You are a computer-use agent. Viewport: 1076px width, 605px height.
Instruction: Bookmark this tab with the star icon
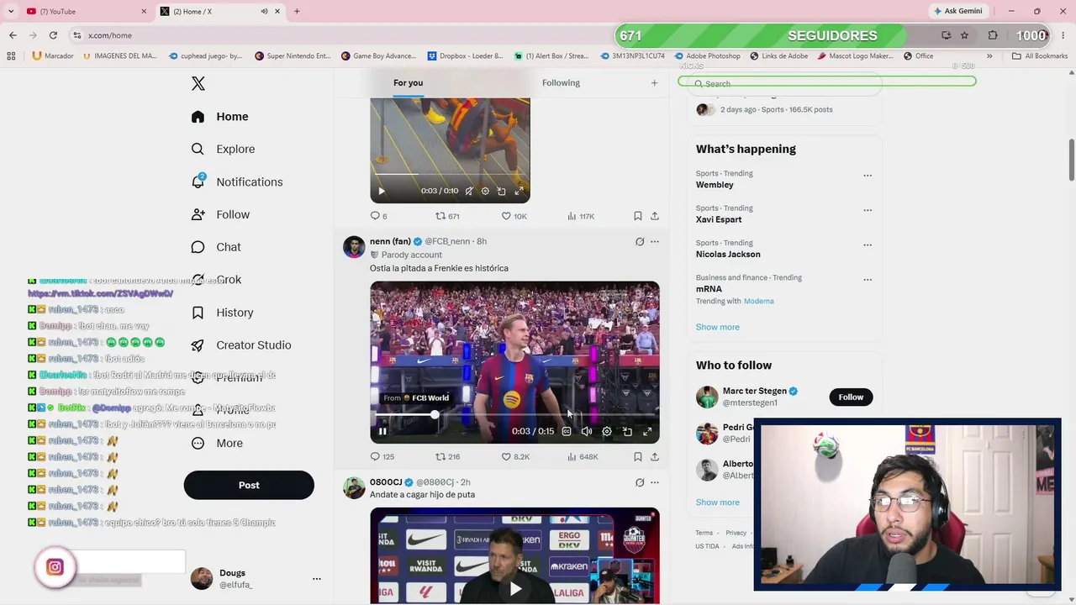click(x=964, y=35)
